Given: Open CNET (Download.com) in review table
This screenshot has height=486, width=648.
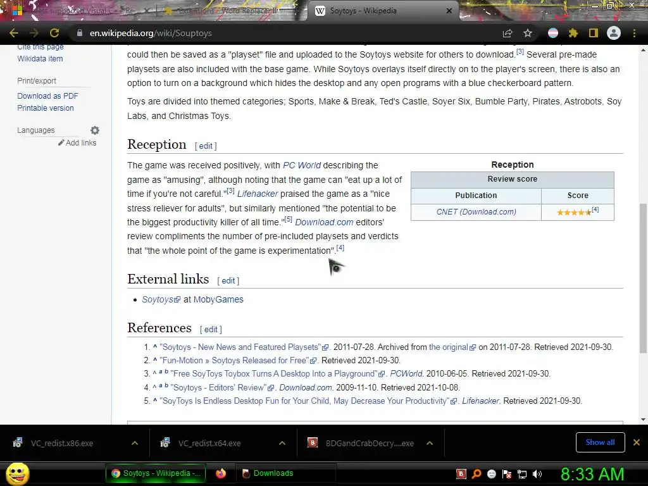Looking at the screenshot, I should tap(476, 212).
